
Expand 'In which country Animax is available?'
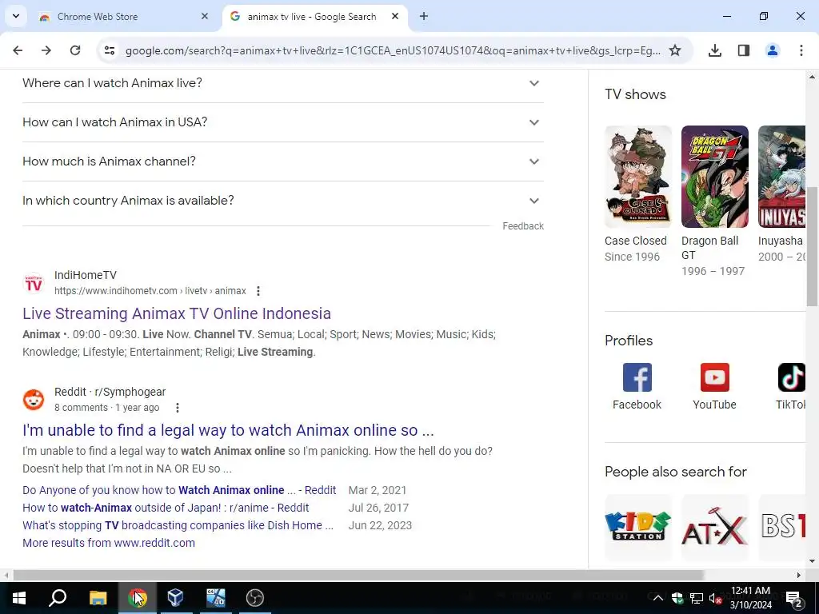pos(283,201)
